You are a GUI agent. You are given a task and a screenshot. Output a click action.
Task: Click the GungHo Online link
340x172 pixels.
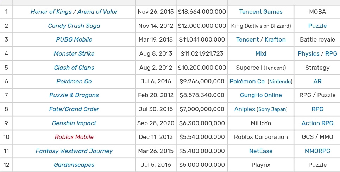pos(261,95)
